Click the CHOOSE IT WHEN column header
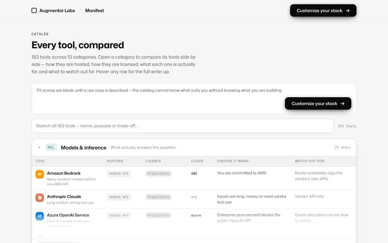 [233, 161]
